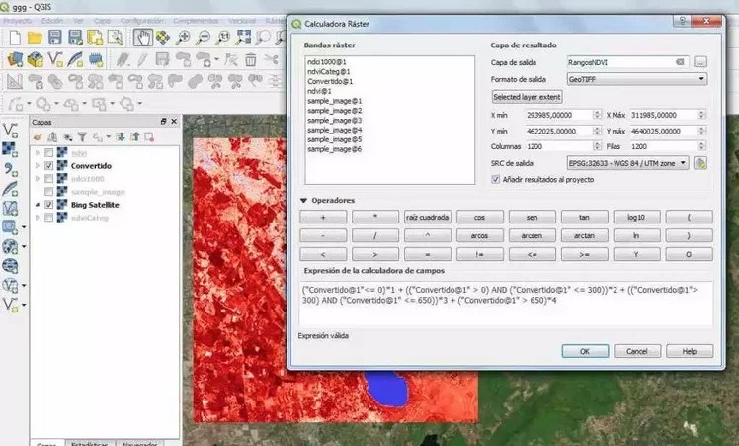Image resolution: width=739 pixels, height=446 pixels.
Task: Expand the ndviCateg layer tree arrow
Action: click(x=38, y=218)
